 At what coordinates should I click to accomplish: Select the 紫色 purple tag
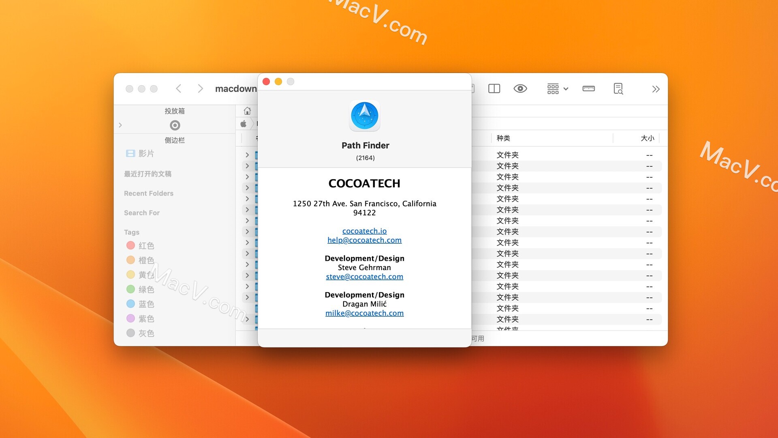tap(140, 318)
